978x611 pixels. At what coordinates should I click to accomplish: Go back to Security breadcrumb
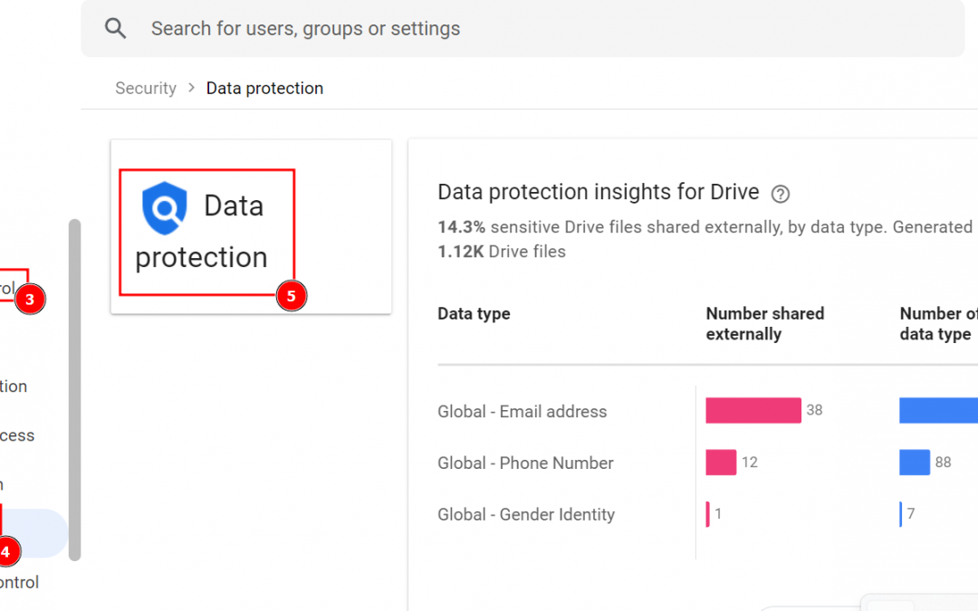[145, 88]
